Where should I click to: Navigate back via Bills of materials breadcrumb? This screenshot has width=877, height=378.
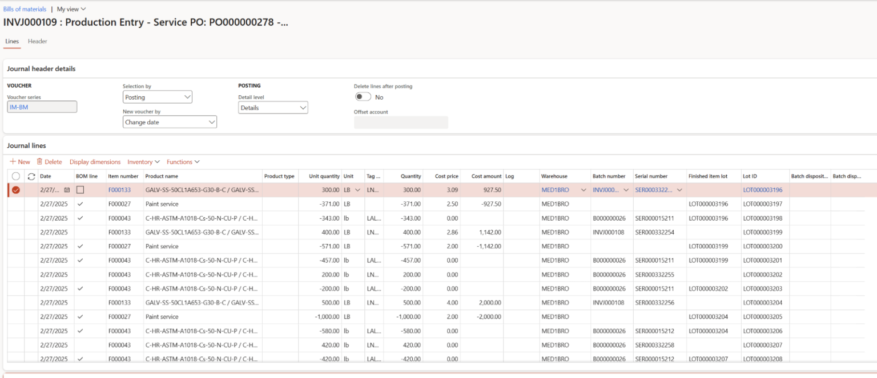(x=24, y=9)
